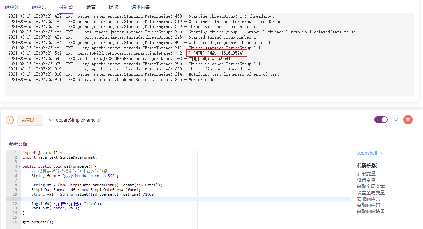The image size is (423, 229).
Task: Collapse the departSimpleName script section
Action: 51,120
